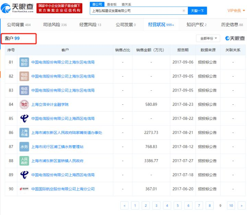The image size is (247, 215).
Task: Open the 全部年份 year filter dropdown
Action: (x=208, y=38)
